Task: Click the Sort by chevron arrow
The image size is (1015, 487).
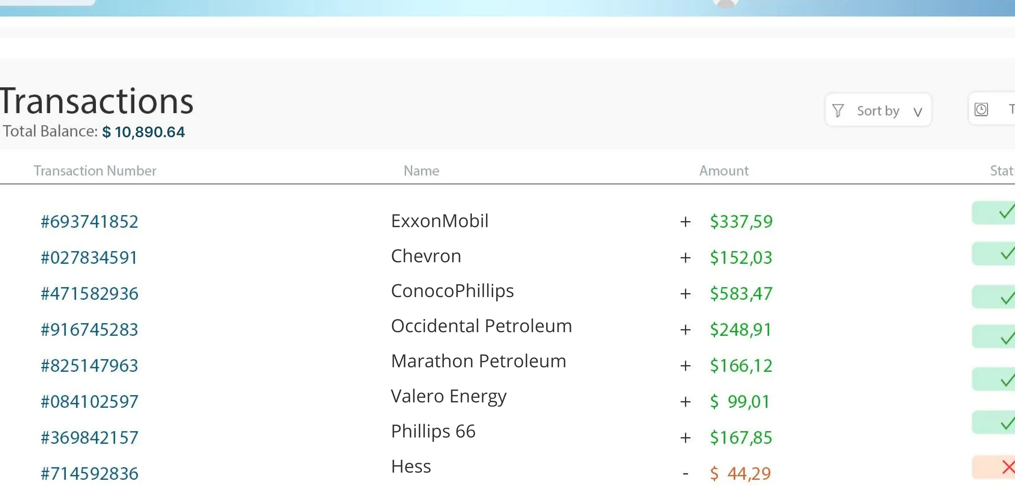Action: [918, 112]
